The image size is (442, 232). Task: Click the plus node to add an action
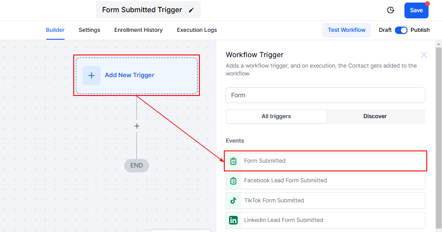[x=137, y=126]
